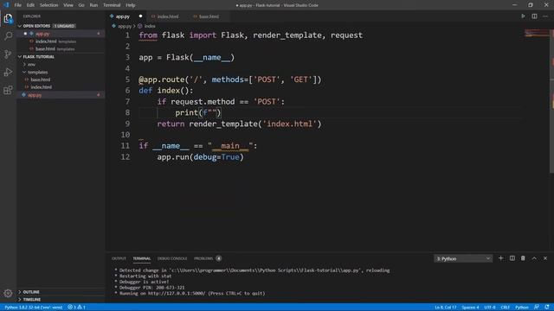Switch to the base.html editor tab
Image resolution: width=554 pixels, height=311 pixels.
[209, 16]
